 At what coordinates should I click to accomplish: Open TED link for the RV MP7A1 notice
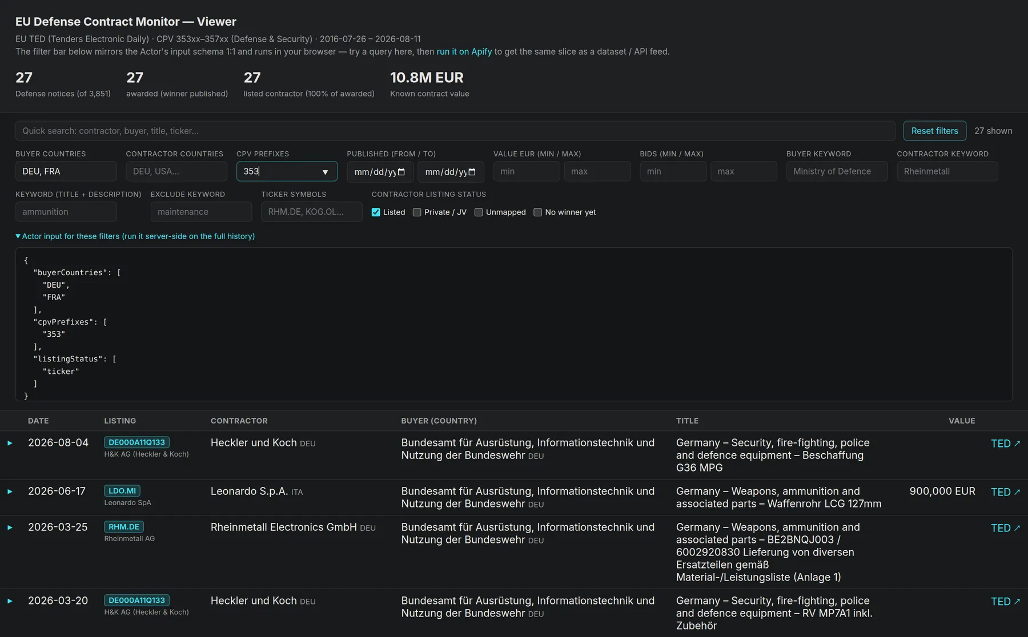click(1005, 602)
